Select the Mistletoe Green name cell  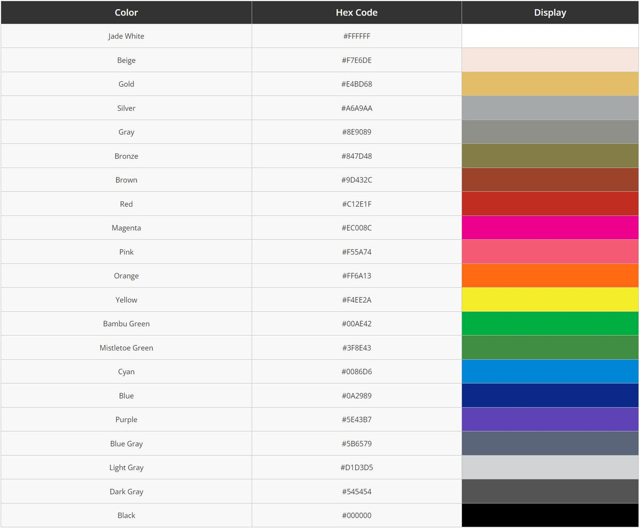[126, 348]
